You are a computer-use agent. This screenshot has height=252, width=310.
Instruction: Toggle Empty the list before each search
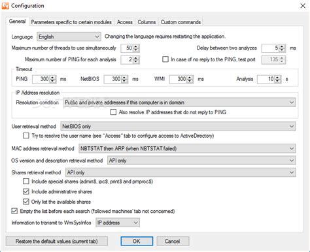[14, 211]
